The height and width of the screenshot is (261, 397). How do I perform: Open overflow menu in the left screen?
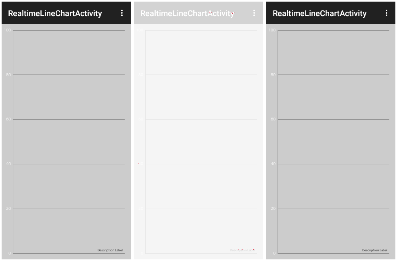[x=122, y=13]
